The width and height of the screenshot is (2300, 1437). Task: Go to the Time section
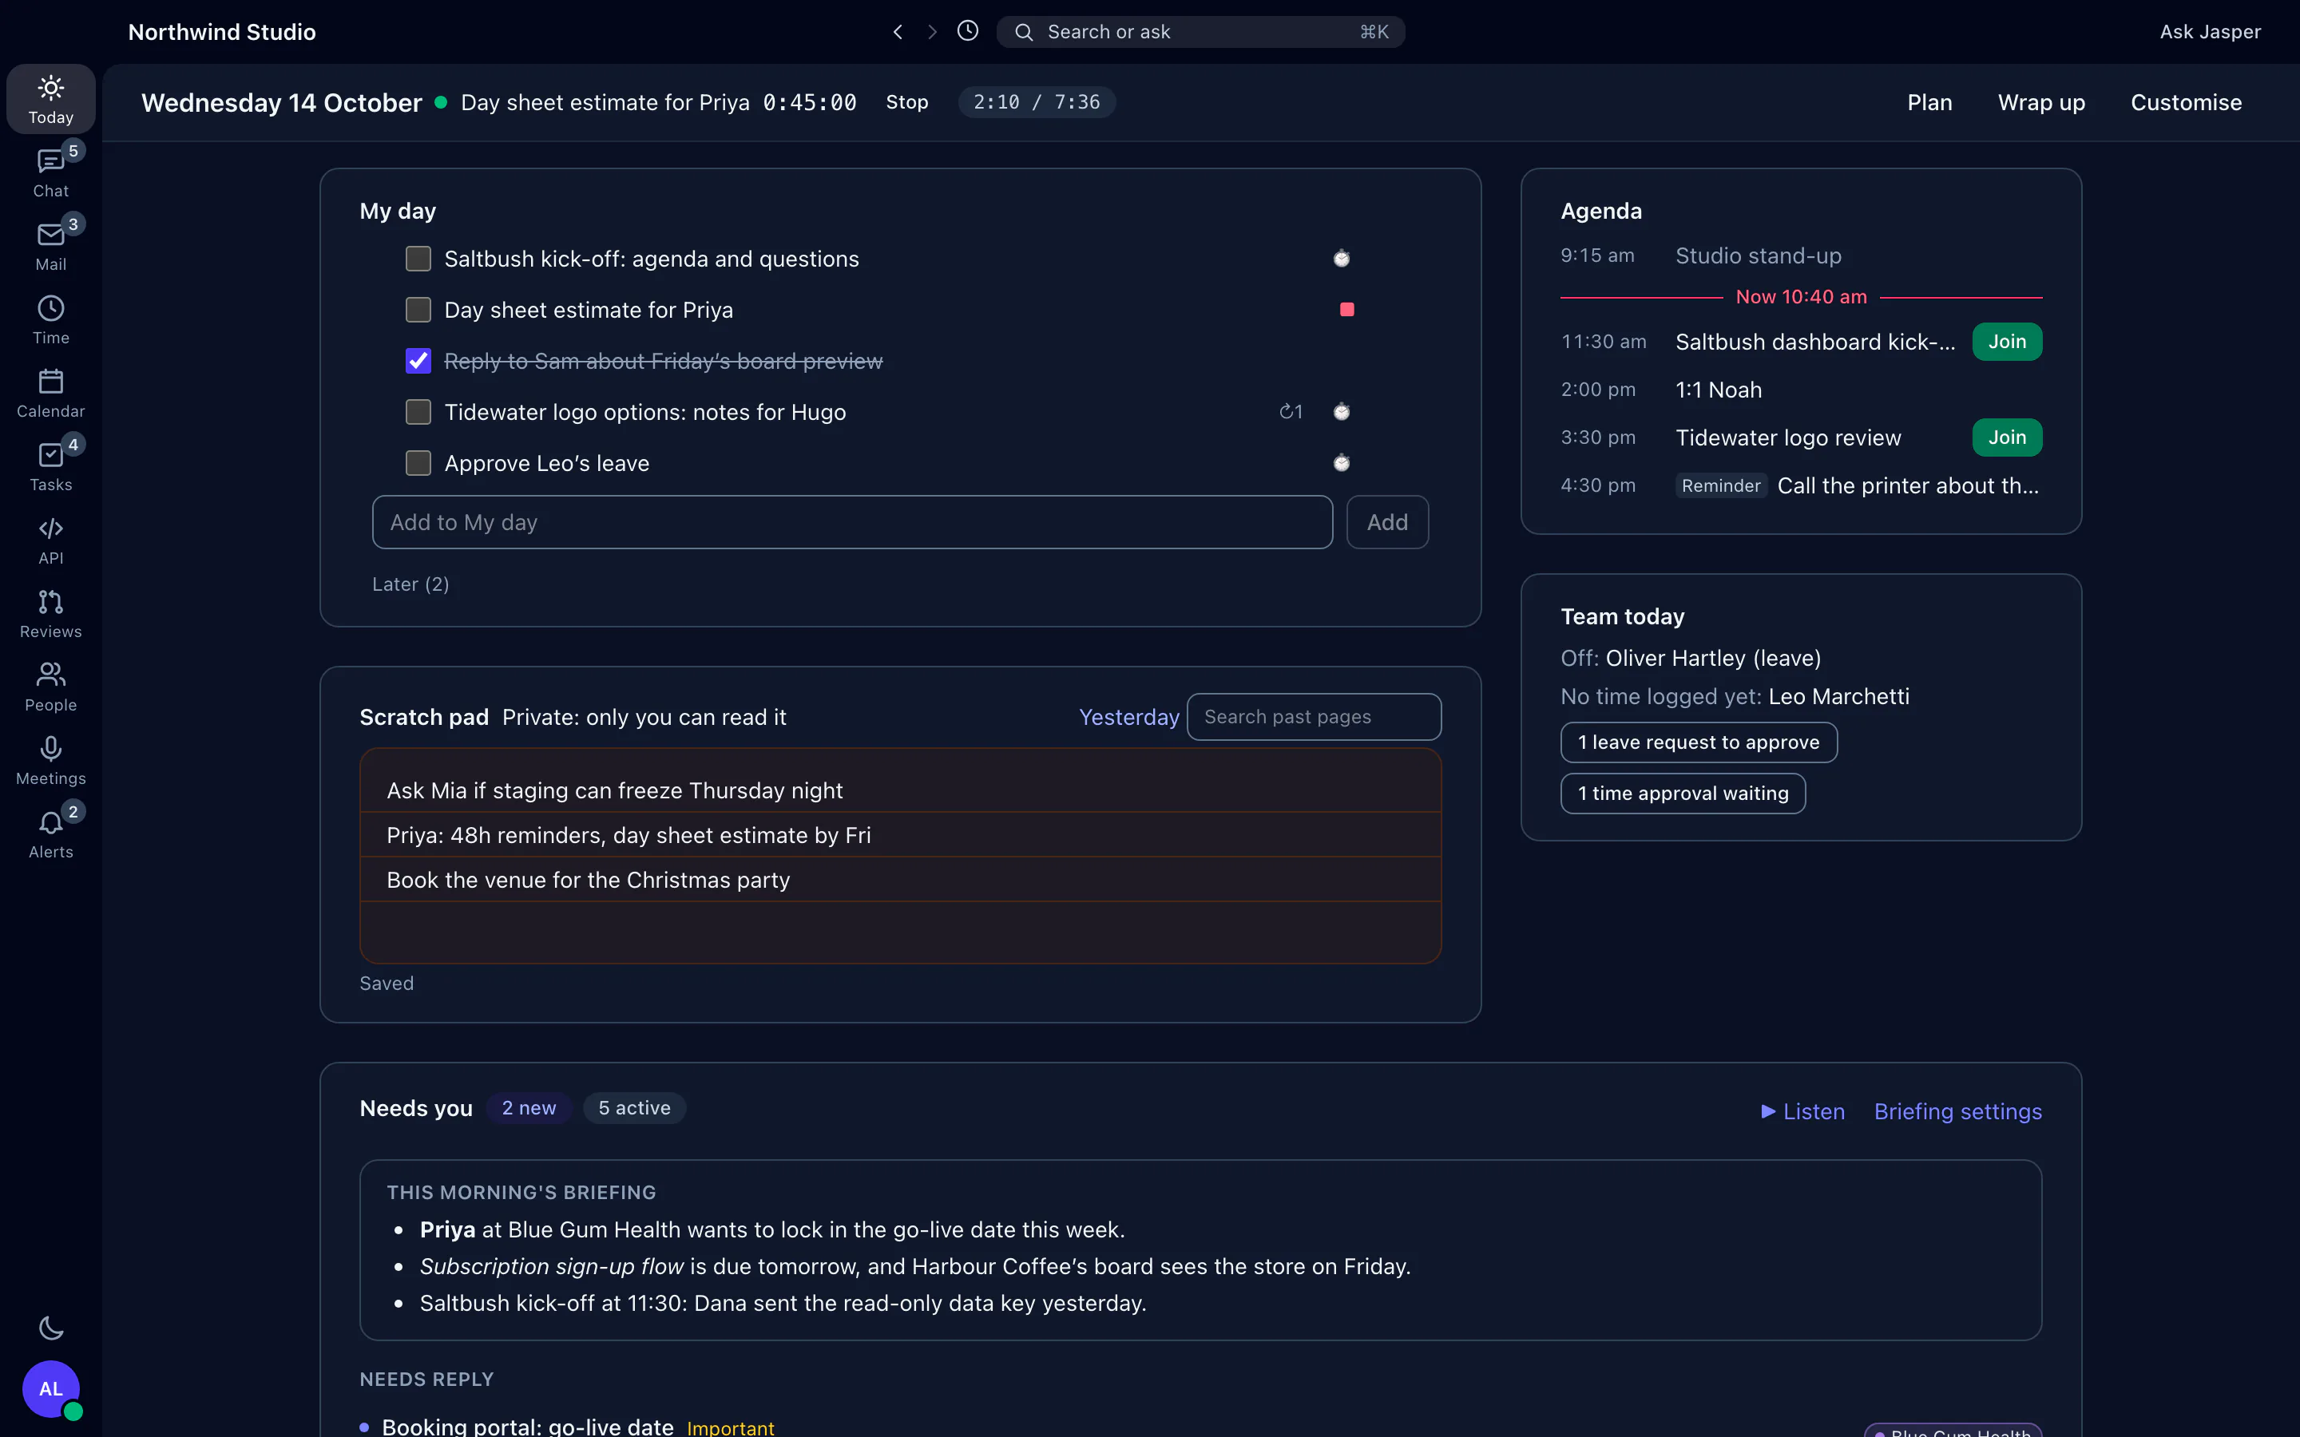coord(50,319)
